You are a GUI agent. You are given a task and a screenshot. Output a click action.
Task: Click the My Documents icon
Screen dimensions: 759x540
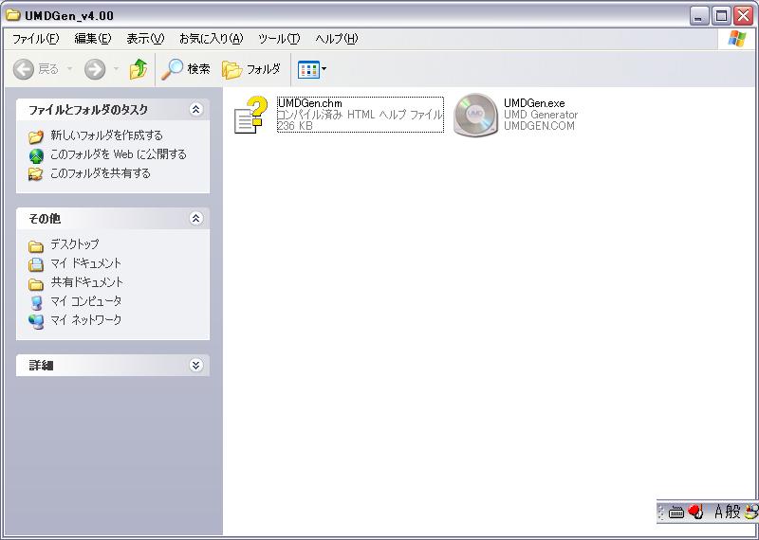click(36, 264)
